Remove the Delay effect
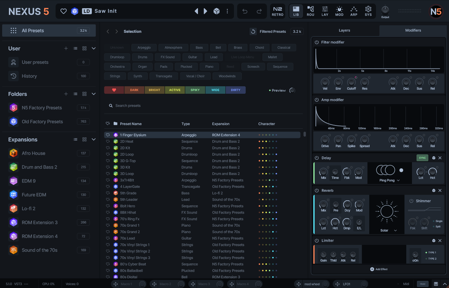449x288 pixels. pos(440,158)
